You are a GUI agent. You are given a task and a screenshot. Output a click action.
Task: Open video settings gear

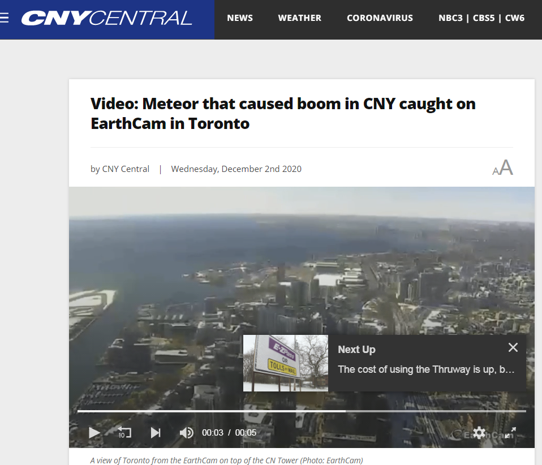(x=479, y=433)
